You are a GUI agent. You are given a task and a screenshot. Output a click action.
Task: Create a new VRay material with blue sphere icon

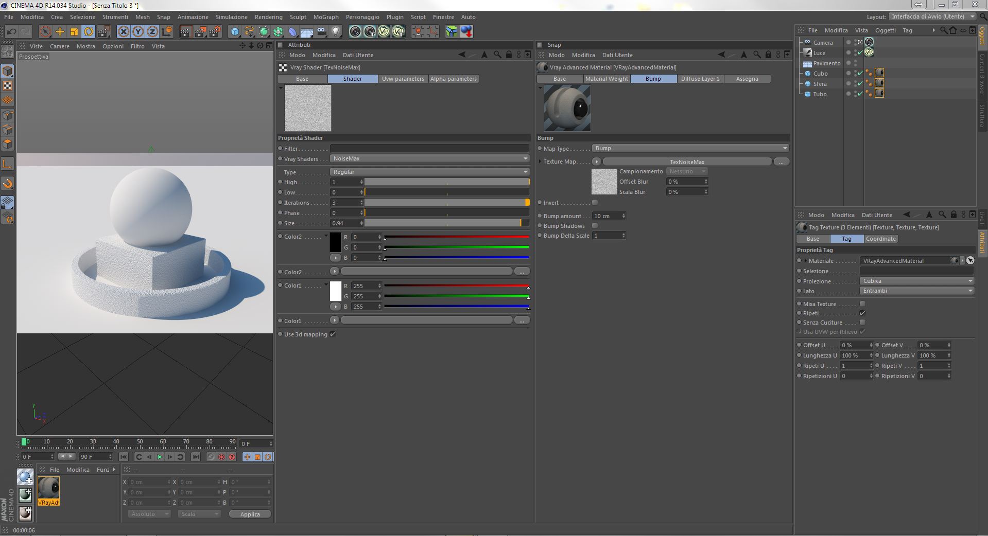tap(25, 477)
